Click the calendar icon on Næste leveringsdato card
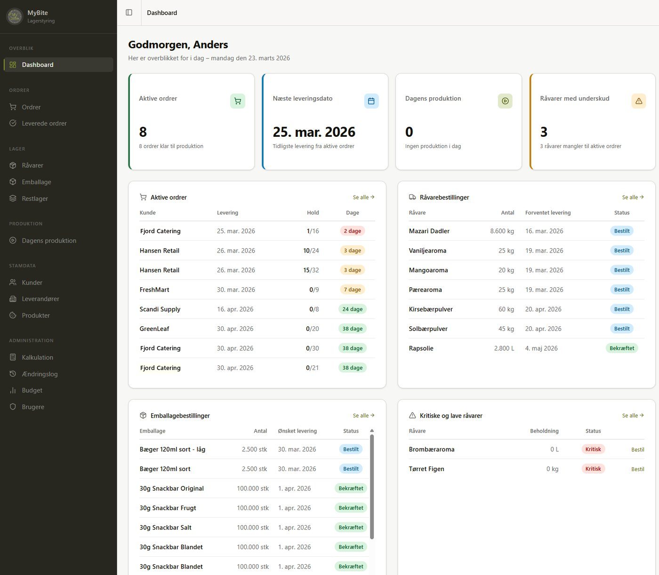 (371, 101)
